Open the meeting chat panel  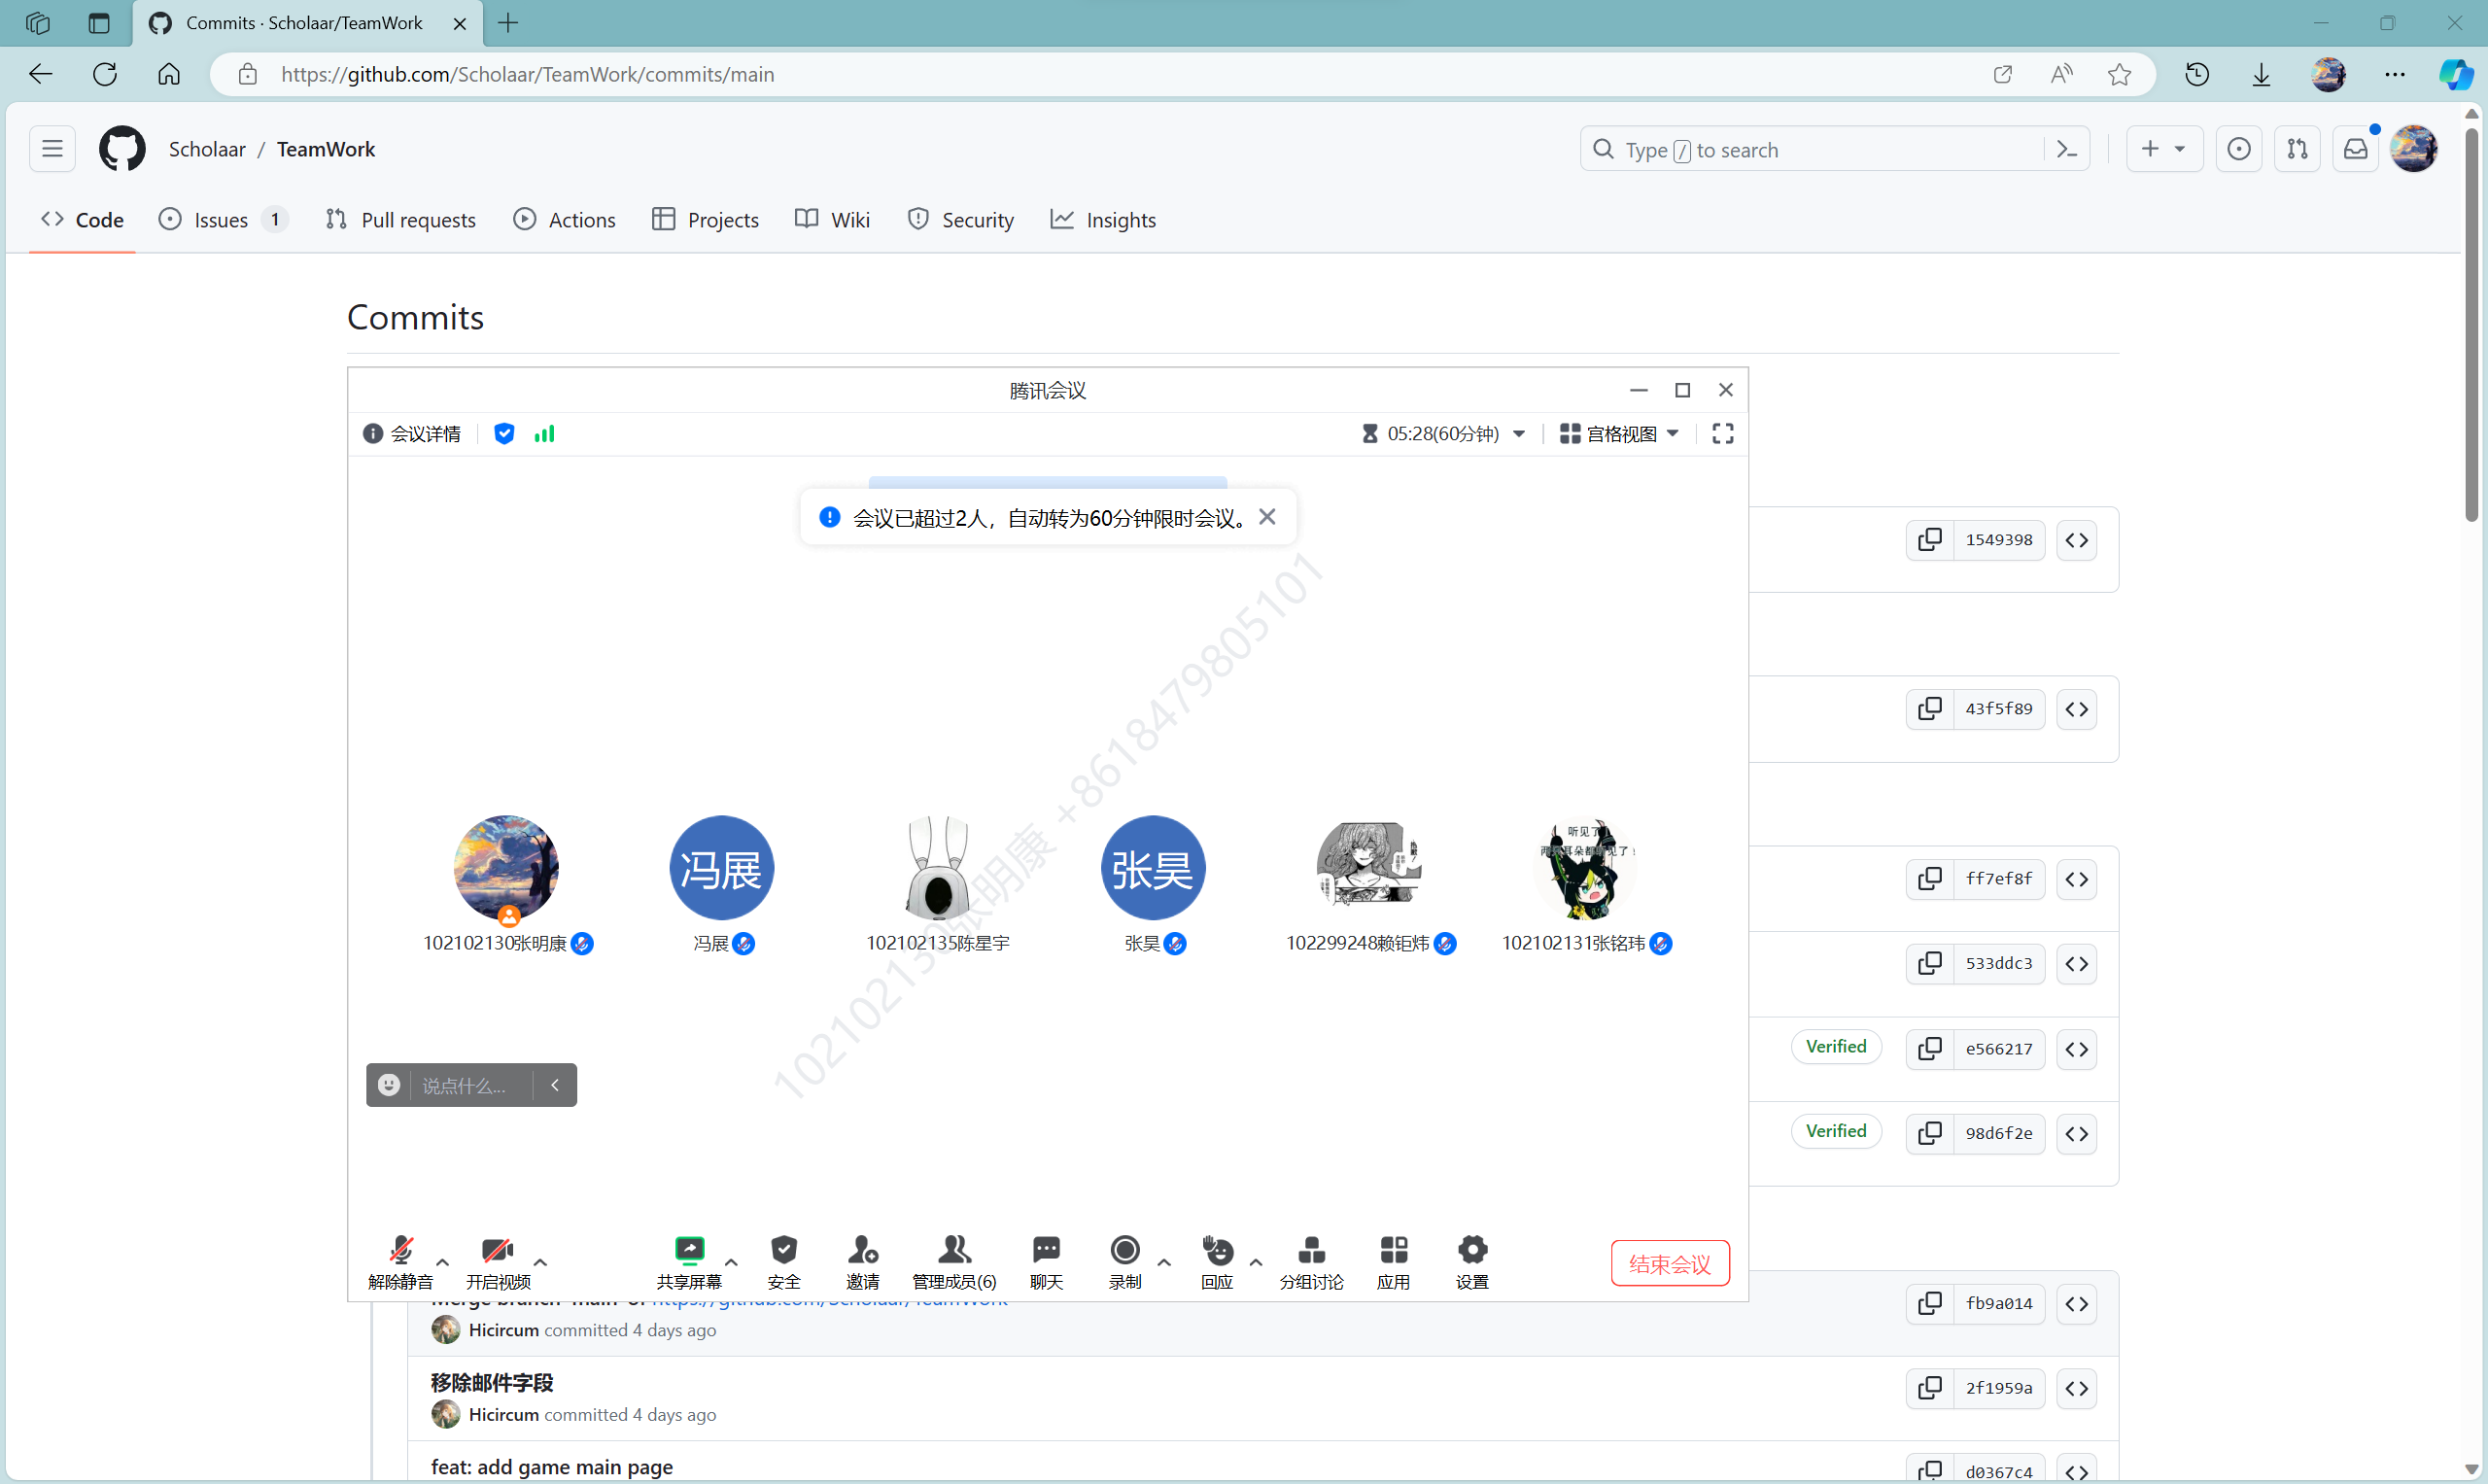point(1046,1261)
